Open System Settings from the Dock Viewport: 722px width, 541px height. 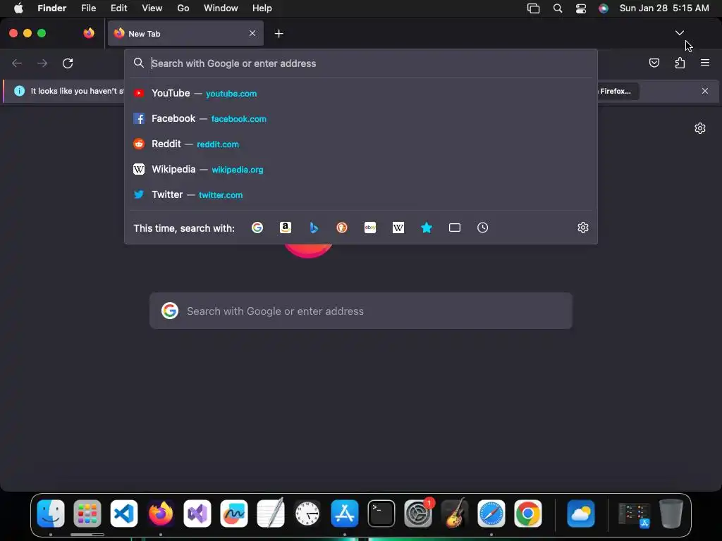(x=418, y=514)
